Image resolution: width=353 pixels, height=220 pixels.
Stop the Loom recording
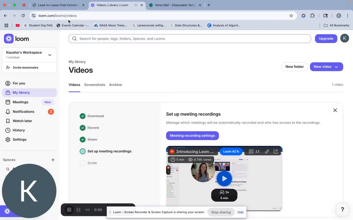point(69,210)
